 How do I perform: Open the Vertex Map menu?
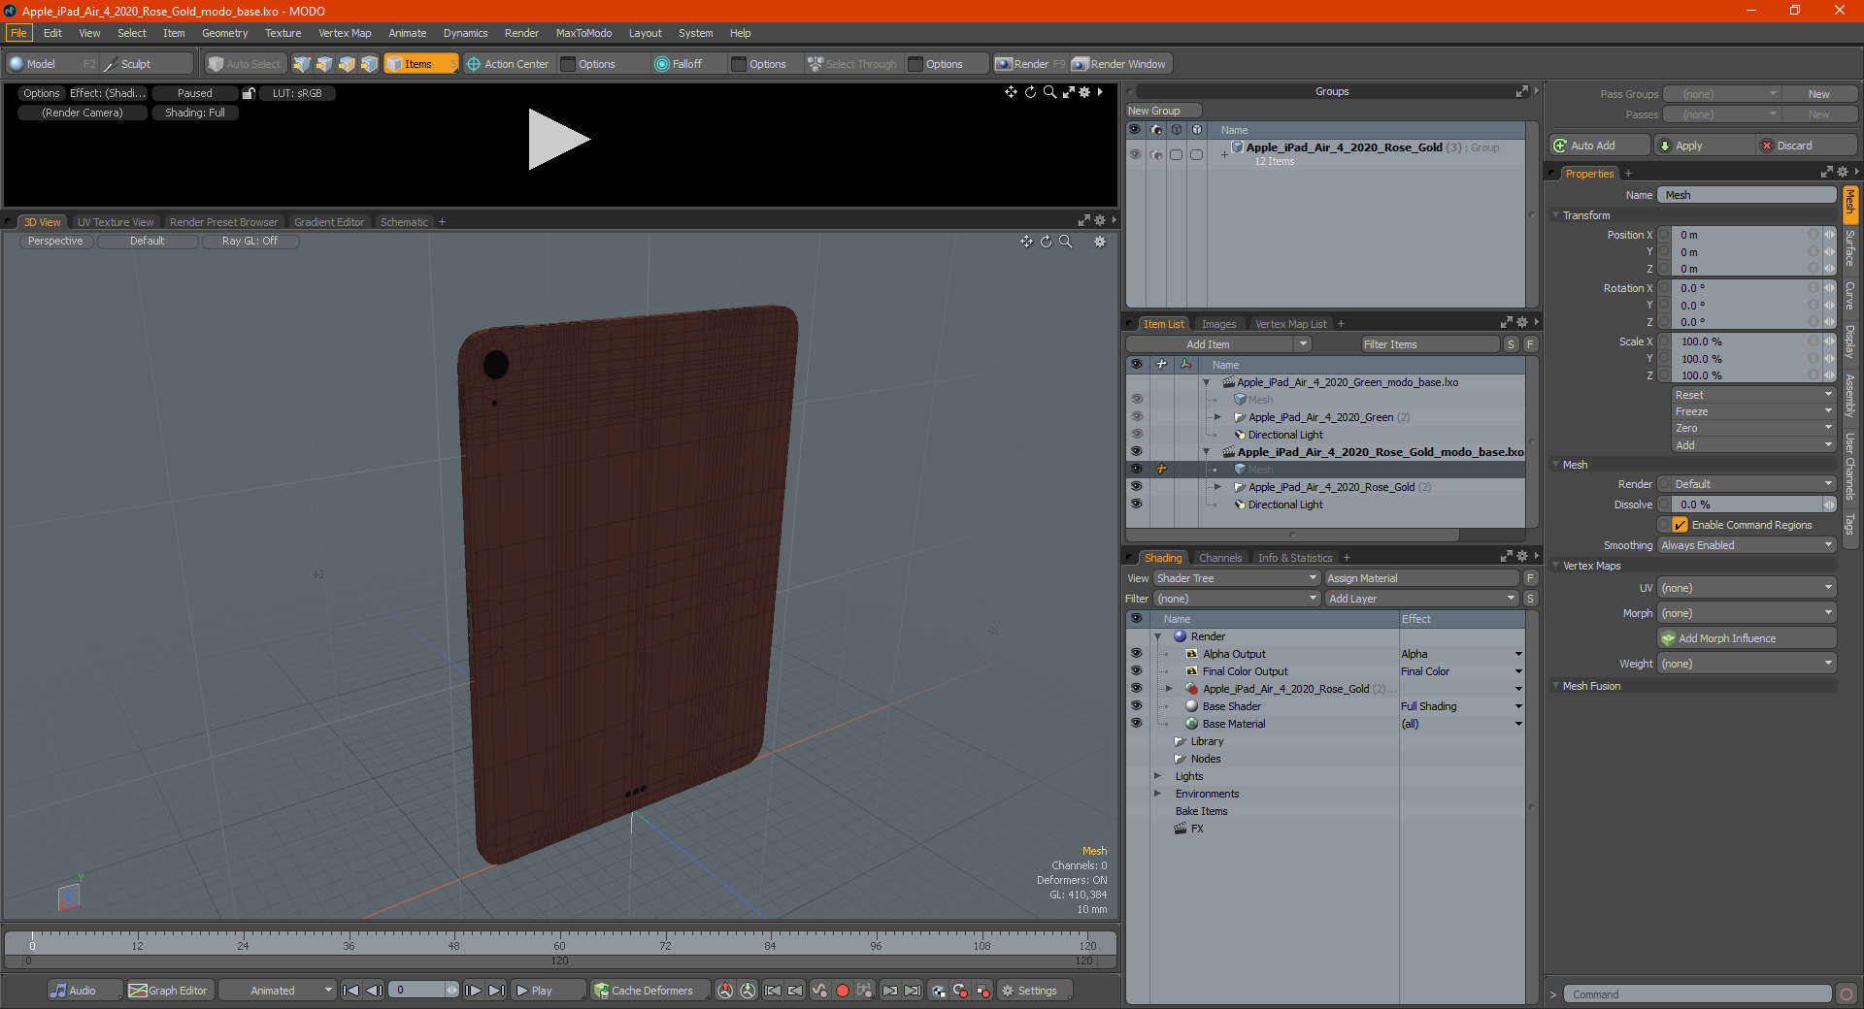(x=345, y=33)
